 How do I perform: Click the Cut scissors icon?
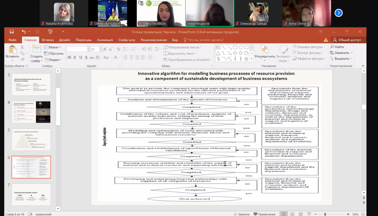[22, 47]
